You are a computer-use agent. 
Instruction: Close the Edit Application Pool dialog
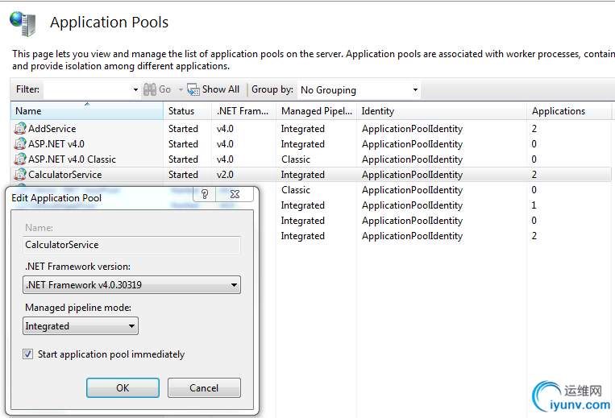235,194
